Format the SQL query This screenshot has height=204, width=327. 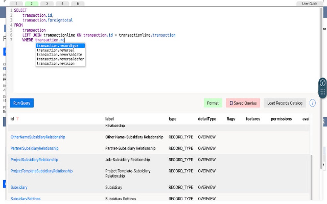pyautogui.click(x=213, y=103)
